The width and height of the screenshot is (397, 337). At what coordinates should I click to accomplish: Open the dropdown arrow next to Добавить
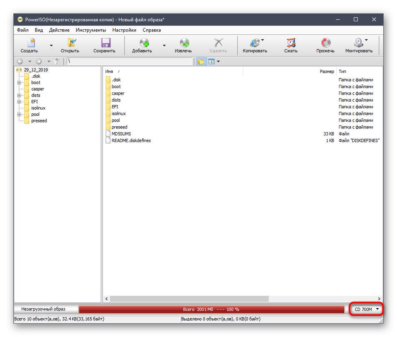pos(164,46)
